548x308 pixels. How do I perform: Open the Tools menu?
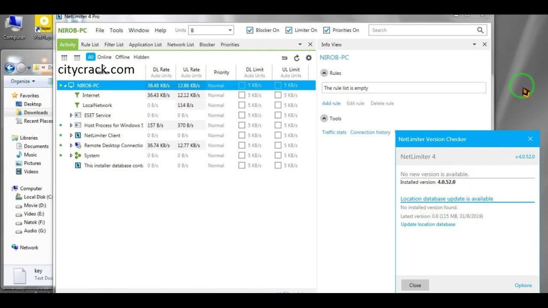(116, 30)
